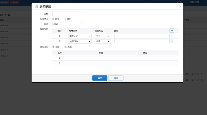Image resolution: width=207 pixels, height=115 pixels.
Task: Add a new alarm rule with plus button
Action: tap(172, 30)
